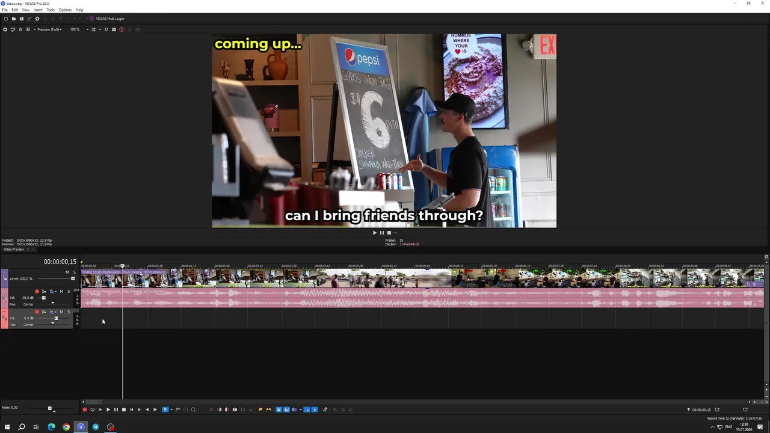This screenshot has height=433, width=770.
Task: Click Insert Region orange icon
Action: (x=268, y=410)
